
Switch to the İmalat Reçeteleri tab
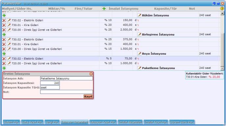tap(130, 122)
